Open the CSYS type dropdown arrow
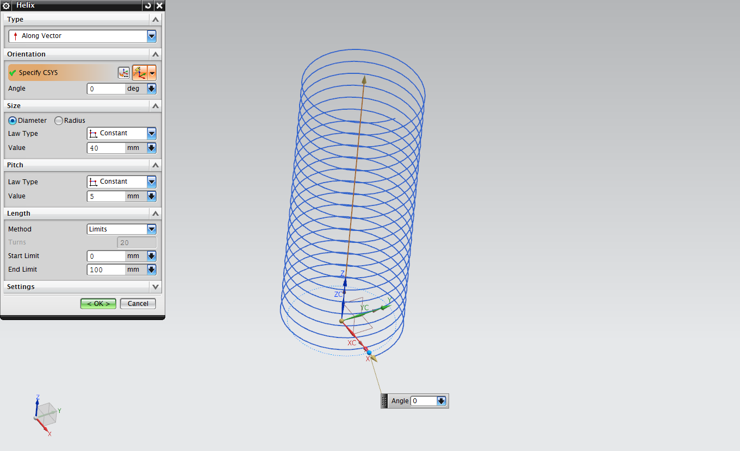Screen dimensions: 740x451 (152, 72)
